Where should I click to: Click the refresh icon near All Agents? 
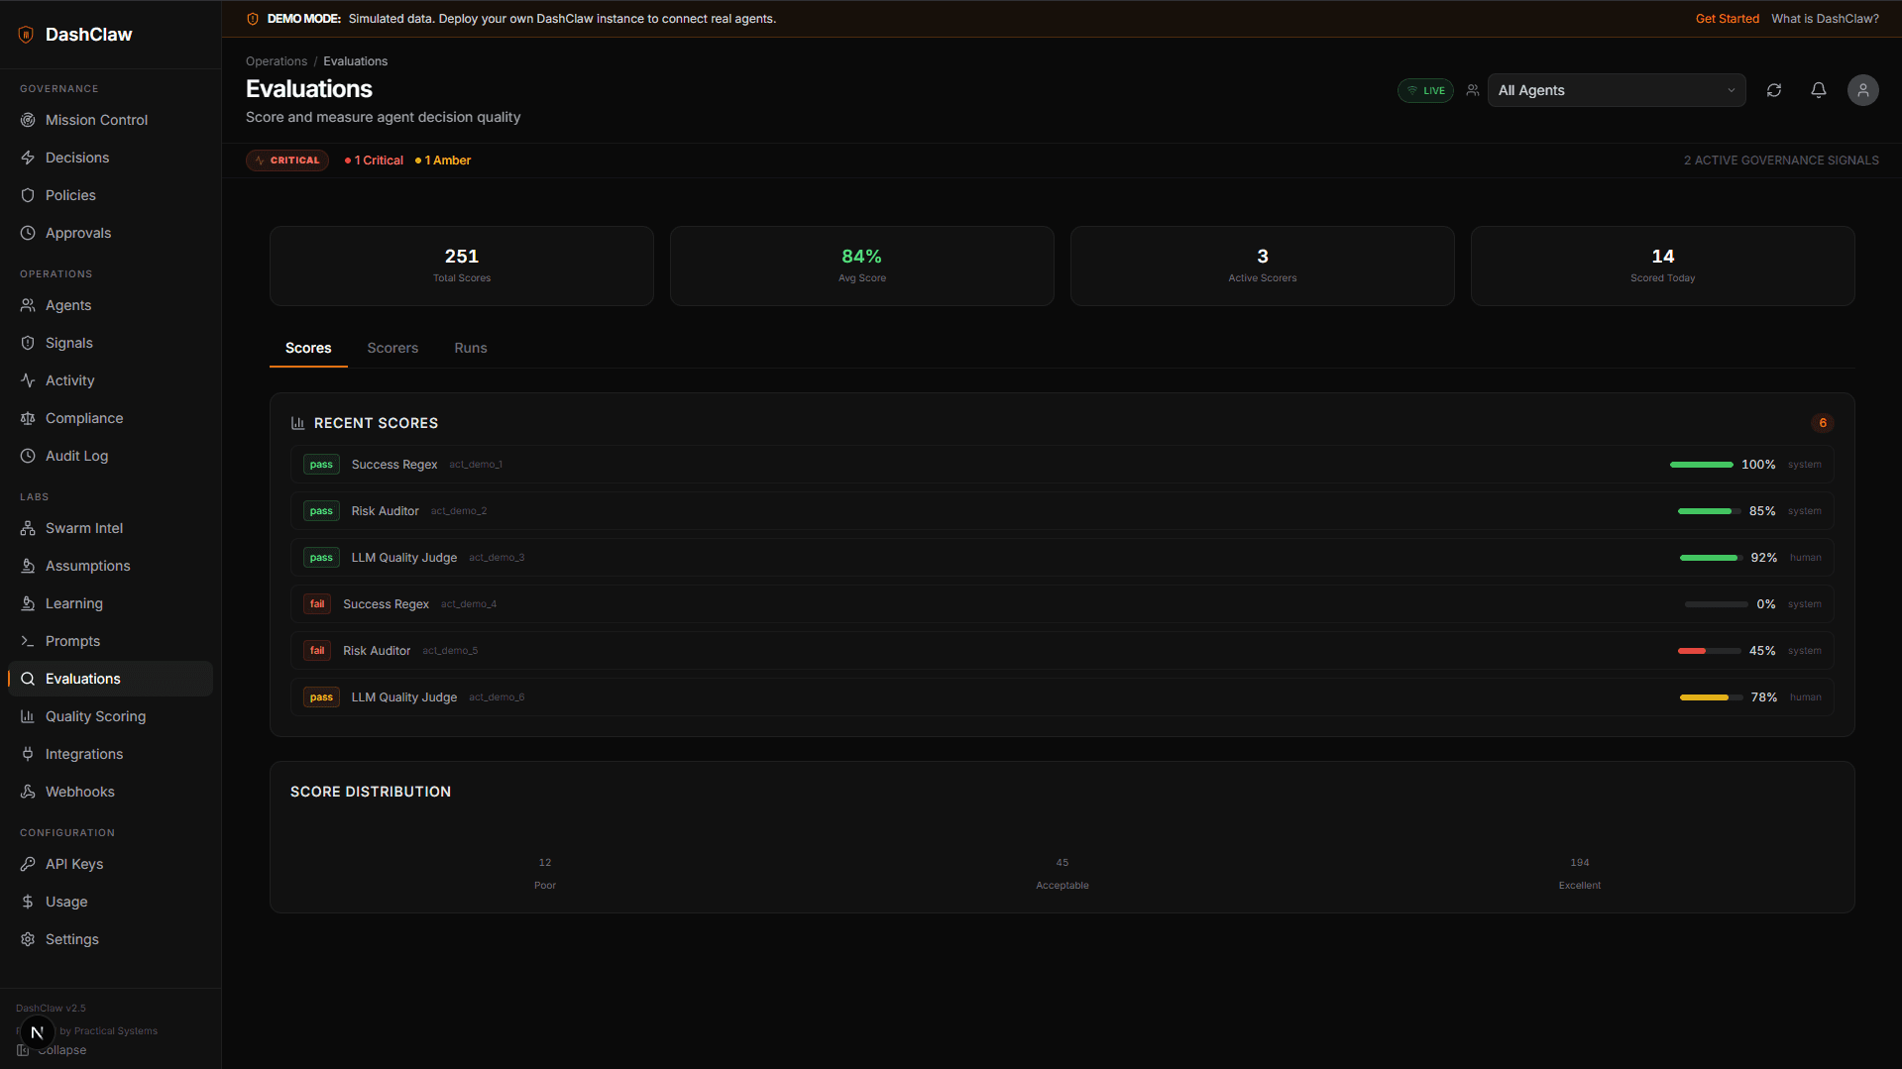pyautogui.click(x=1774, y=90)
